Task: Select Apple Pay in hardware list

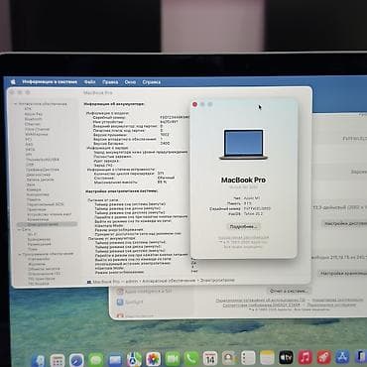Action: [x=34, y=114]
